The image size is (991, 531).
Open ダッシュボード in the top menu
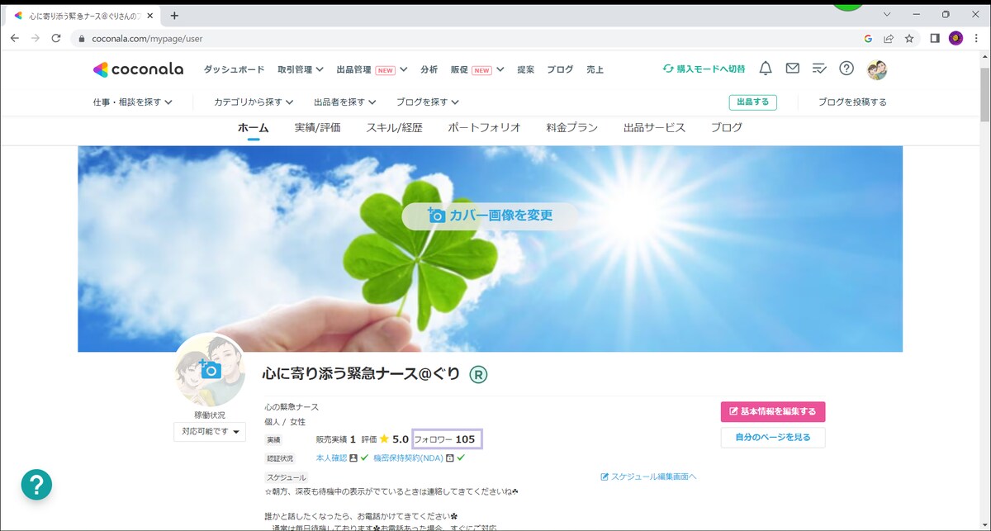235,69
